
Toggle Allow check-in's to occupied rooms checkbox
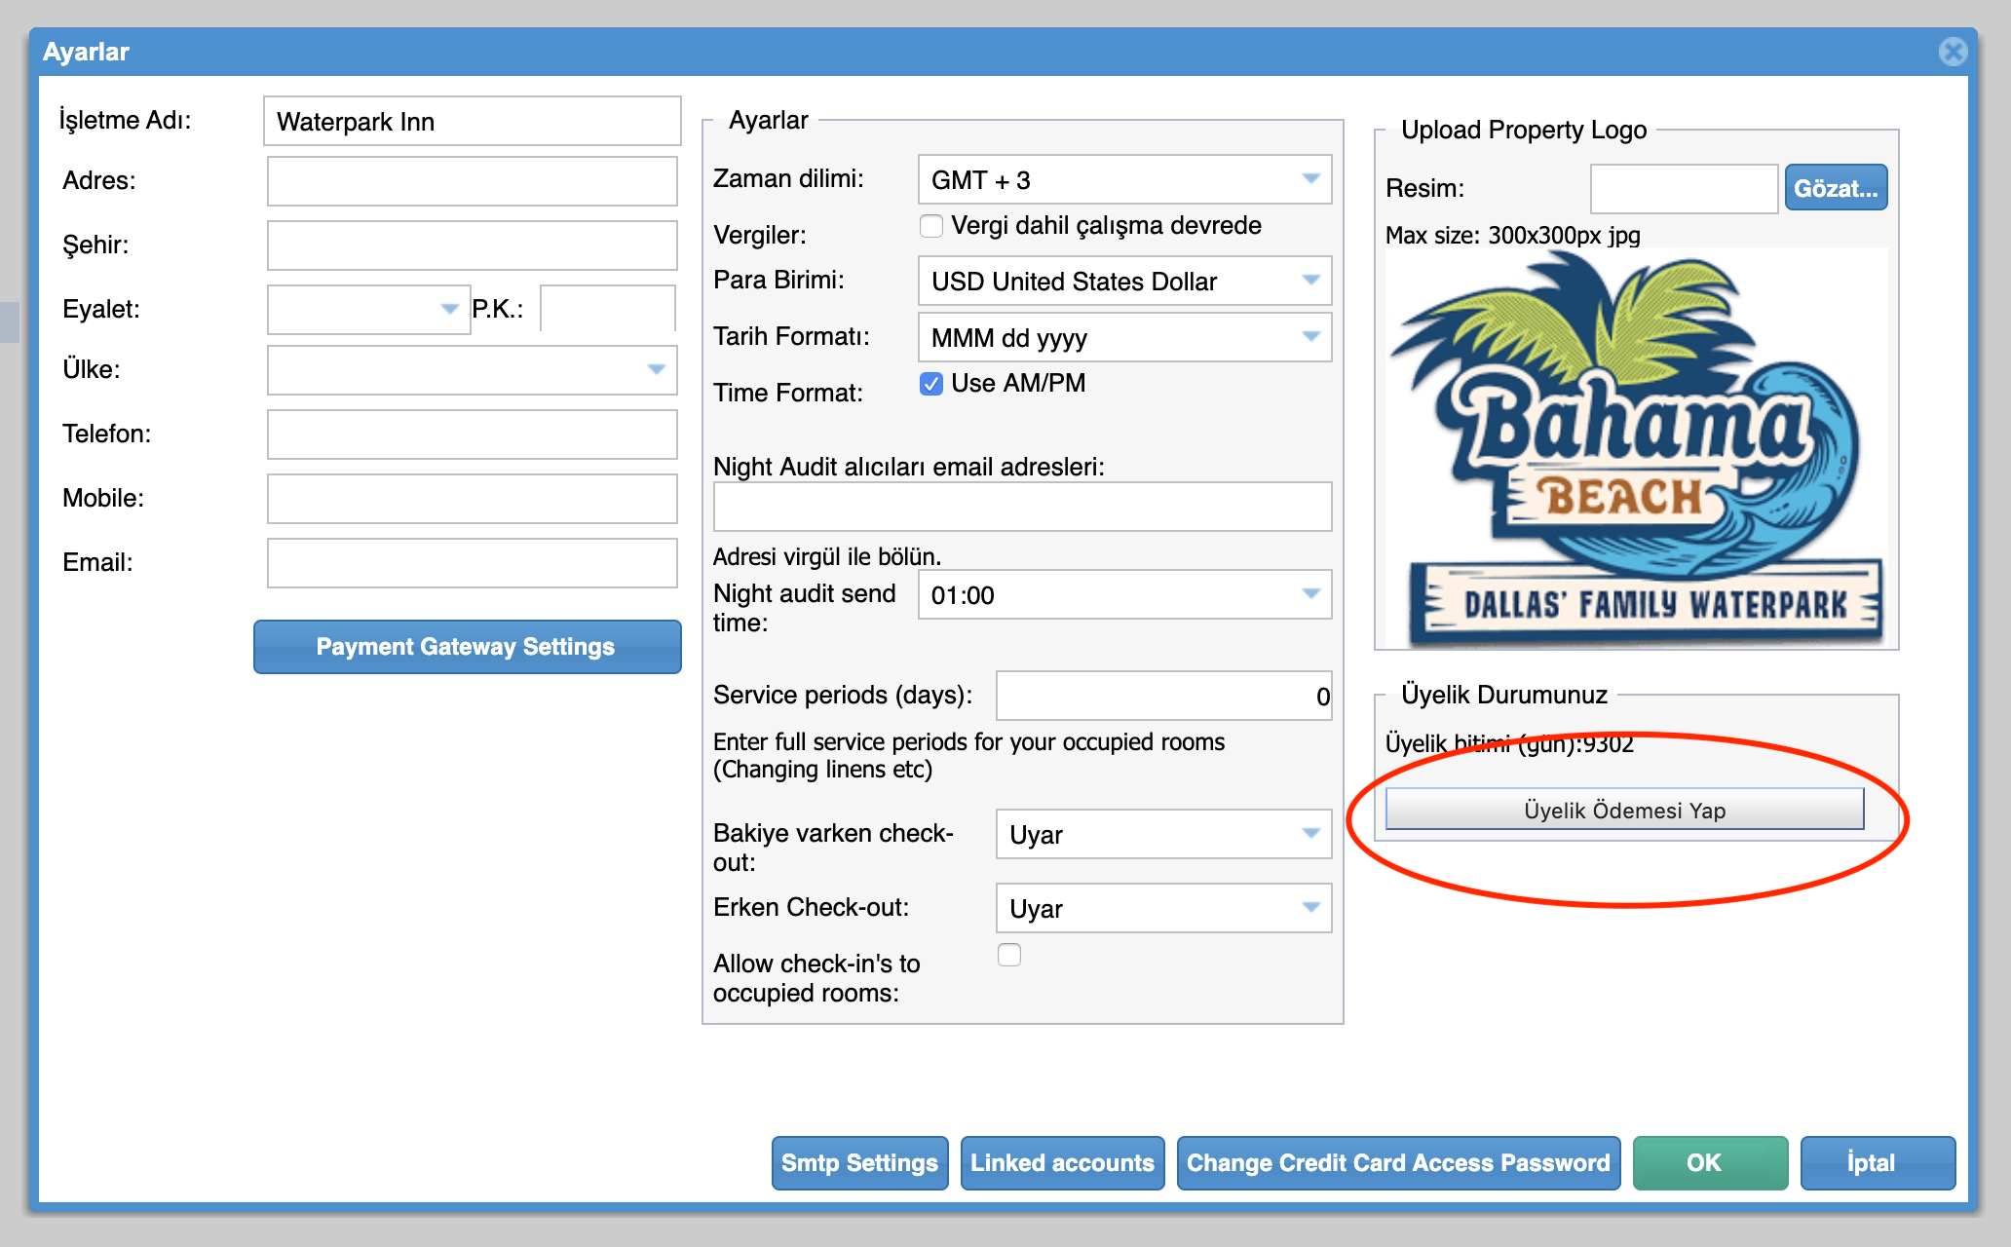point(1009,955)
